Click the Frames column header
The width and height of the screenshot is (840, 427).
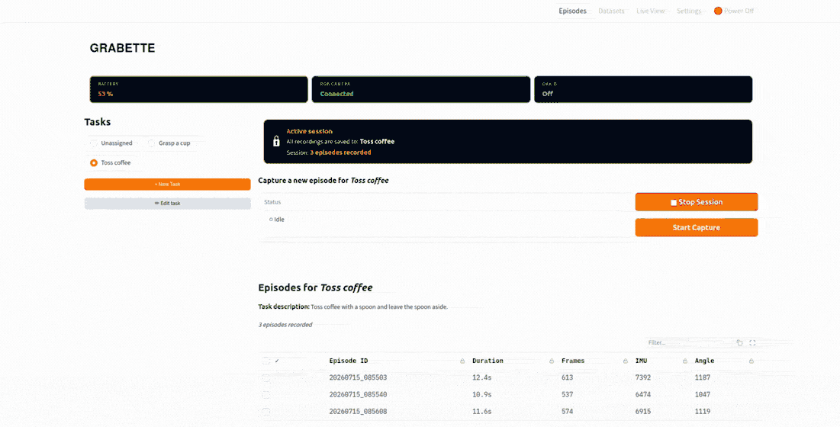click(573, 361)
